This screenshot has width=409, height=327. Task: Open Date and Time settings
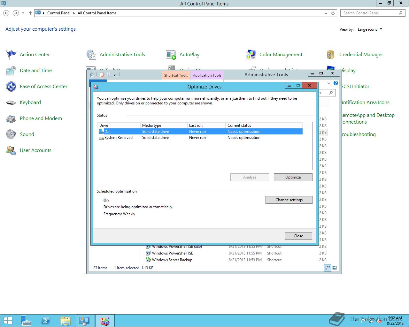coord(29,71)
